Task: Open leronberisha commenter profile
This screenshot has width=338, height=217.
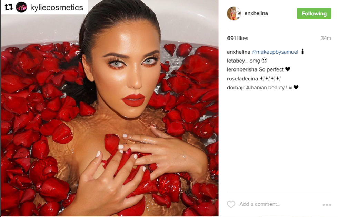Action: point(242,69)
